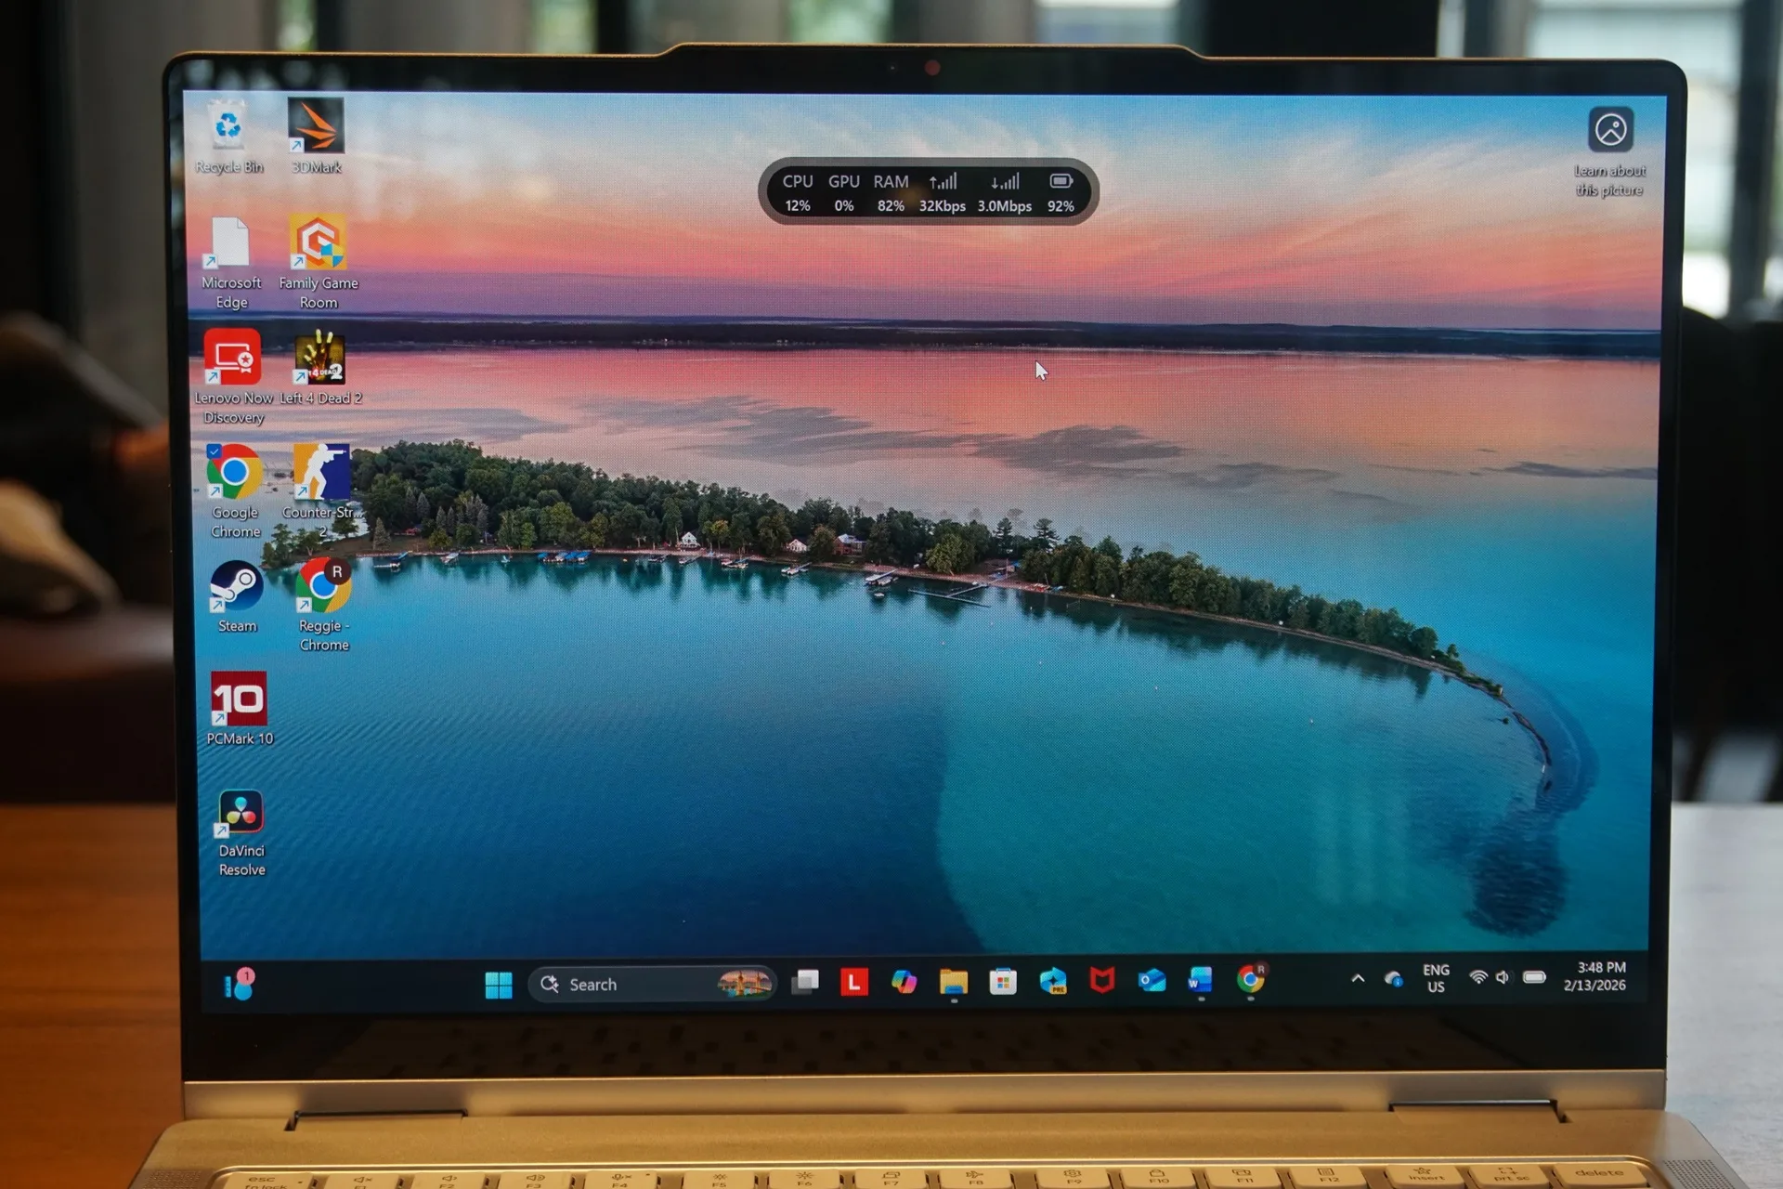This screenshot has width=1783, height=1189.
Task: Open the clock showing 3:48 PM
Action: 1595,976
